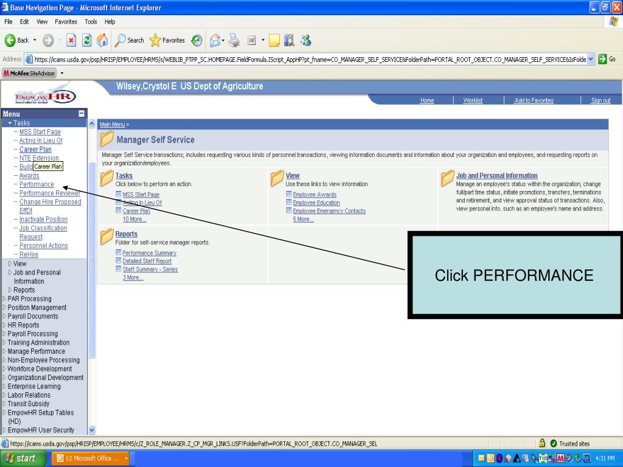Screen dimensions: 623x467
Task: Open the Staff Summary - Series link
Action: (x=150, y=269)
